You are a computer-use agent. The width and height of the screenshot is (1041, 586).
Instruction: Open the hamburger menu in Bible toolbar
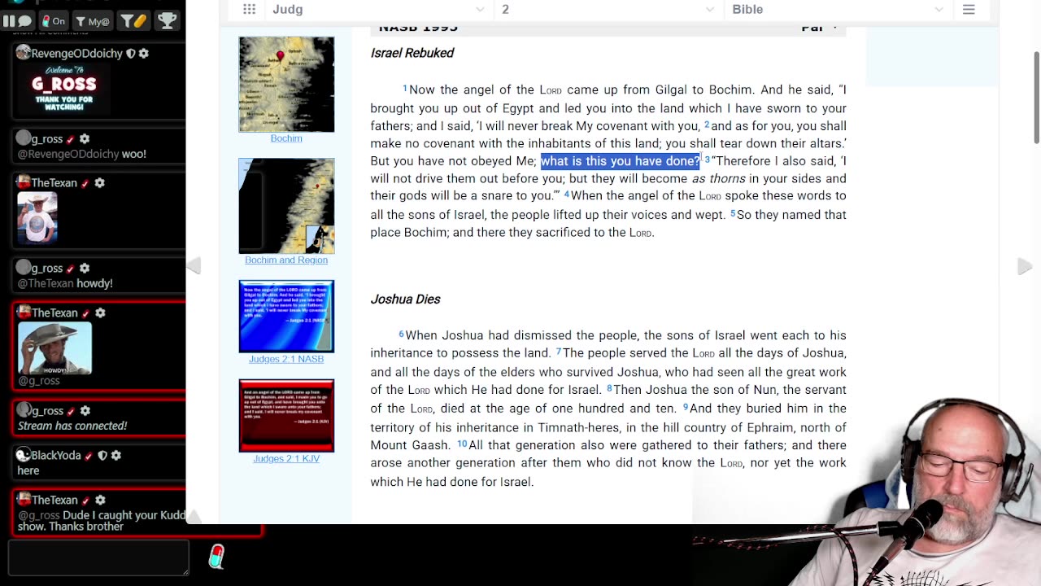(969, 9)
